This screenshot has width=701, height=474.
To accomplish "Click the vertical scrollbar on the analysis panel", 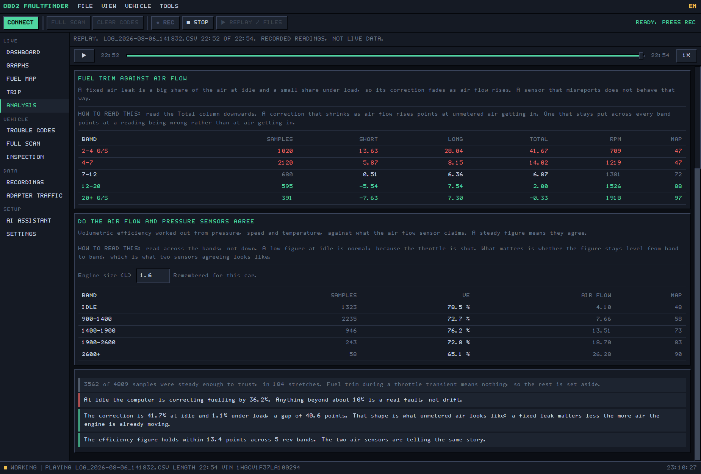I will pyautogui.click(x=697, y=315).
